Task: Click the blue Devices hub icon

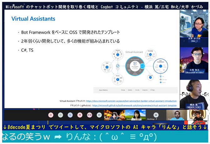Action: point(118,79)
